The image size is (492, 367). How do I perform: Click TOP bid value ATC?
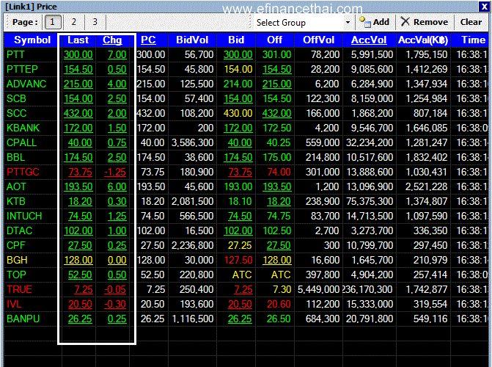(242, 275)
